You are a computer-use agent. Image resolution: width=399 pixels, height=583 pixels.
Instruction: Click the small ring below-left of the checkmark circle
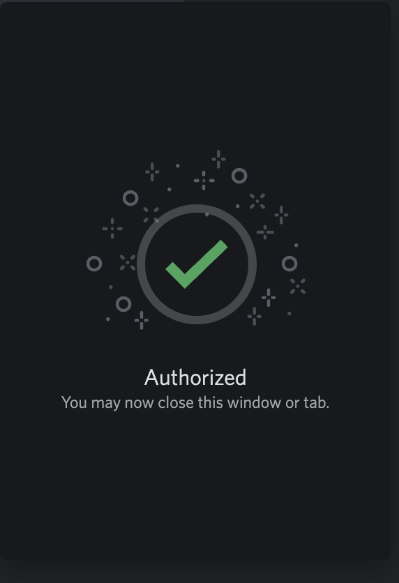click(123, 304)
